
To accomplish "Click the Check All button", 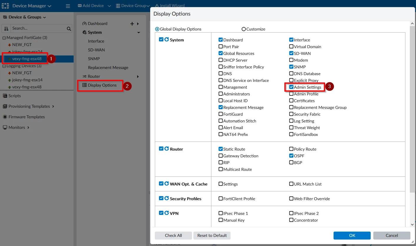I will coord(173,235).
